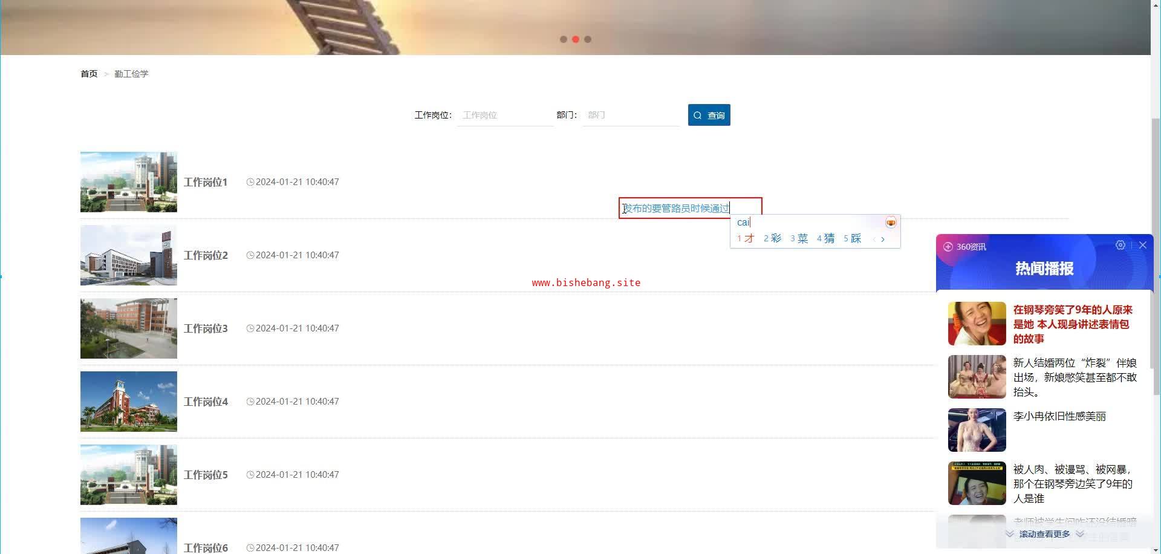
Task: Open the 工作岗位1 title link
Action: point(206,182)
